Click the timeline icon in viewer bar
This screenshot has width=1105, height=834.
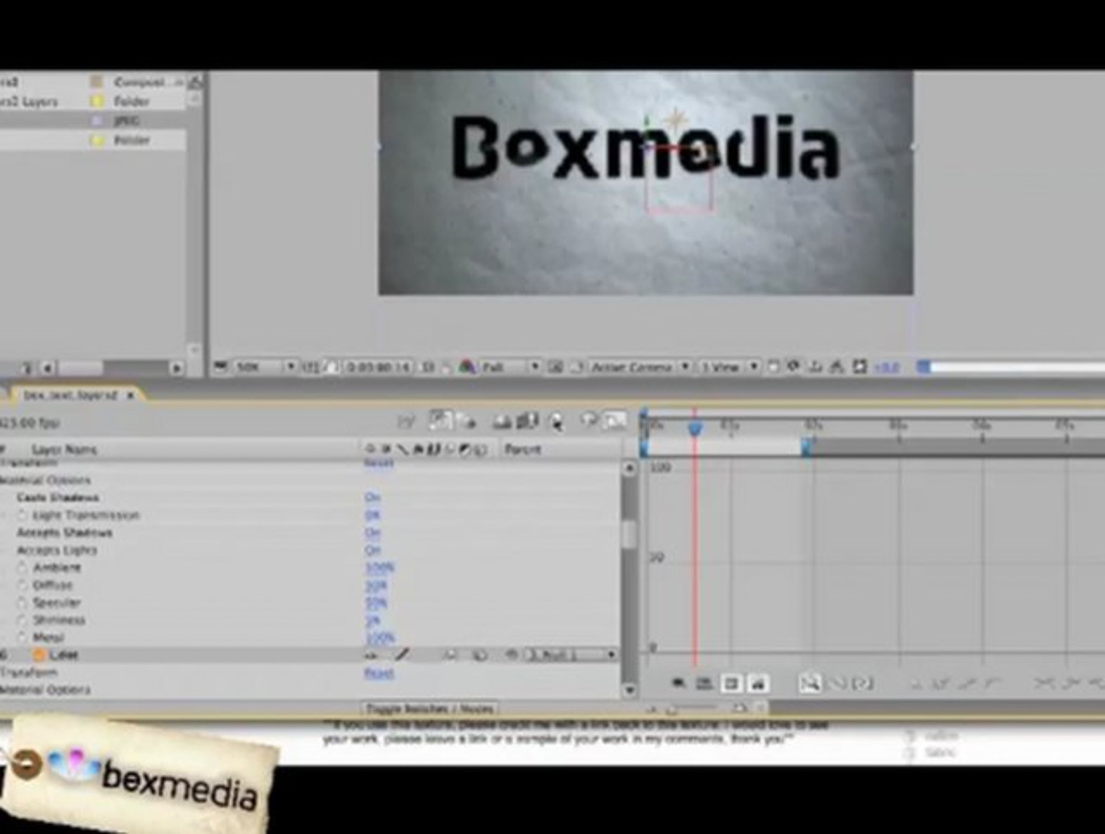pos(815,367)
